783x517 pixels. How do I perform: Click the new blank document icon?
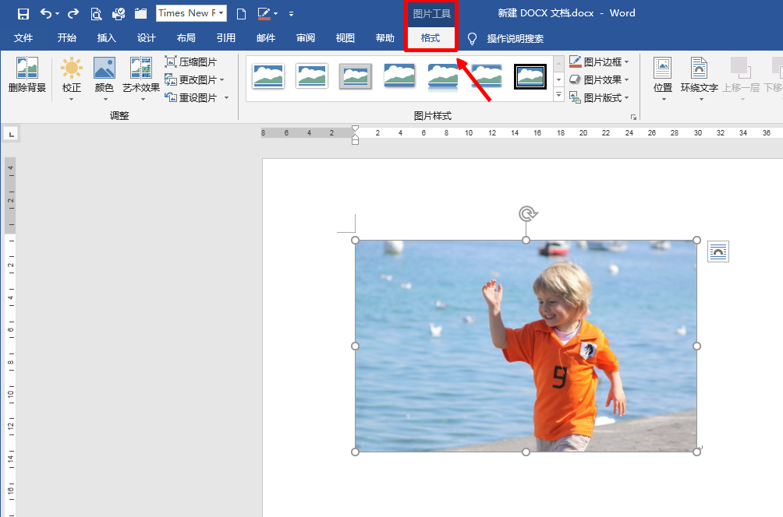241,13
